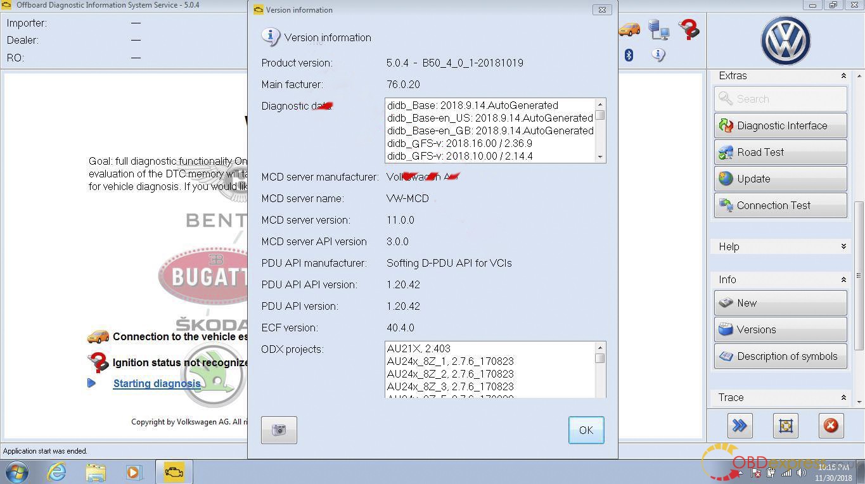The width and height of the screenshot is (865, 484).
Task: Collapse the Extras section
Action: tap(843, 75)
